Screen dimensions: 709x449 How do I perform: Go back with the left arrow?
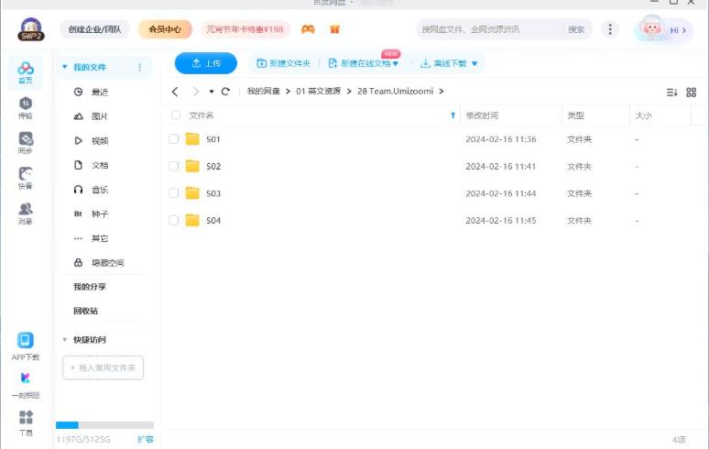click(175, 92)
